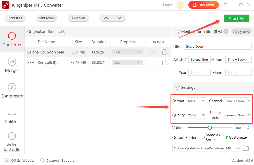The width and height of the screenshot is (254, 165).
Task: Click Apply to All button
Action: point(242,32)
